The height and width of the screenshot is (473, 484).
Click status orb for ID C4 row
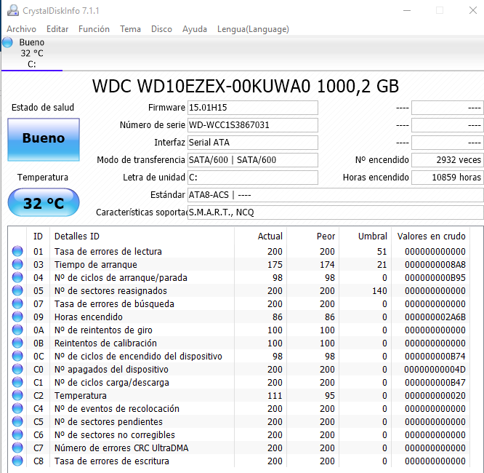[x=17, y=408]
